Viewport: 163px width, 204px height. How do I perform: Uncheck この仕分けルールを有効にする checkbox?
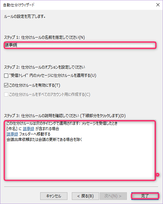[6, 85]
